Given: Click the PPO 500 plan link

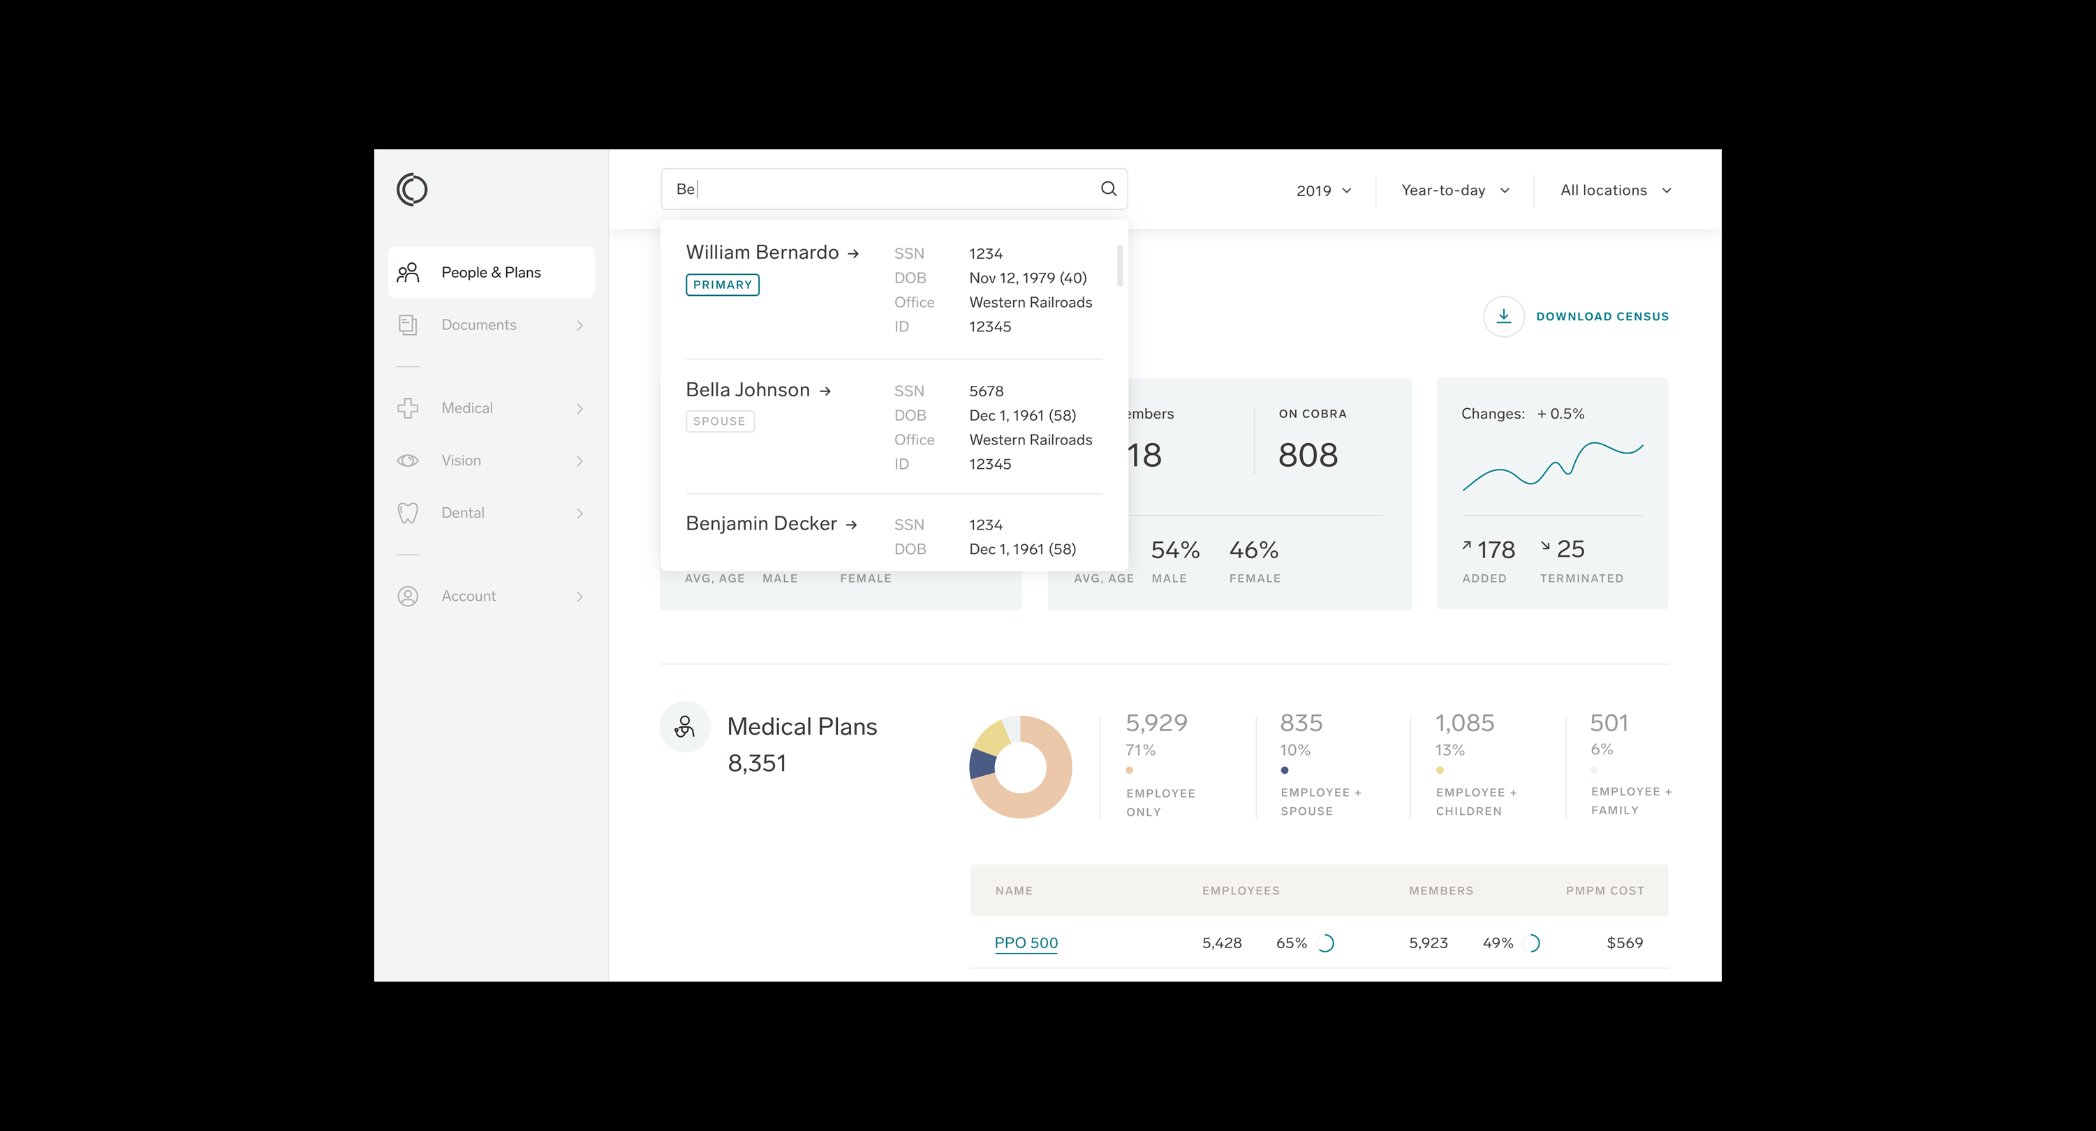Looking at the screenshot, I should coord(1025,943).
